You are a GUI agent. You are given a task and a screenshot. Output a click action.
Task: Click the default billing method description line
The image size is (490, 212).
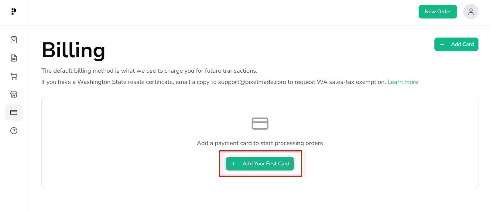pos(149,71)
